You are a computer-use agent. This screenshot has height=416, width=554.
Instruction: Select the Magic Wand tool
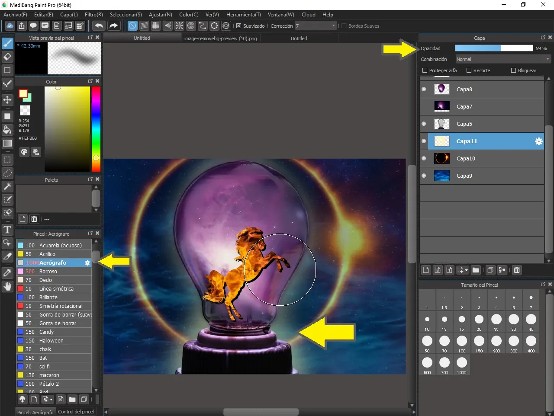[7, 186]
